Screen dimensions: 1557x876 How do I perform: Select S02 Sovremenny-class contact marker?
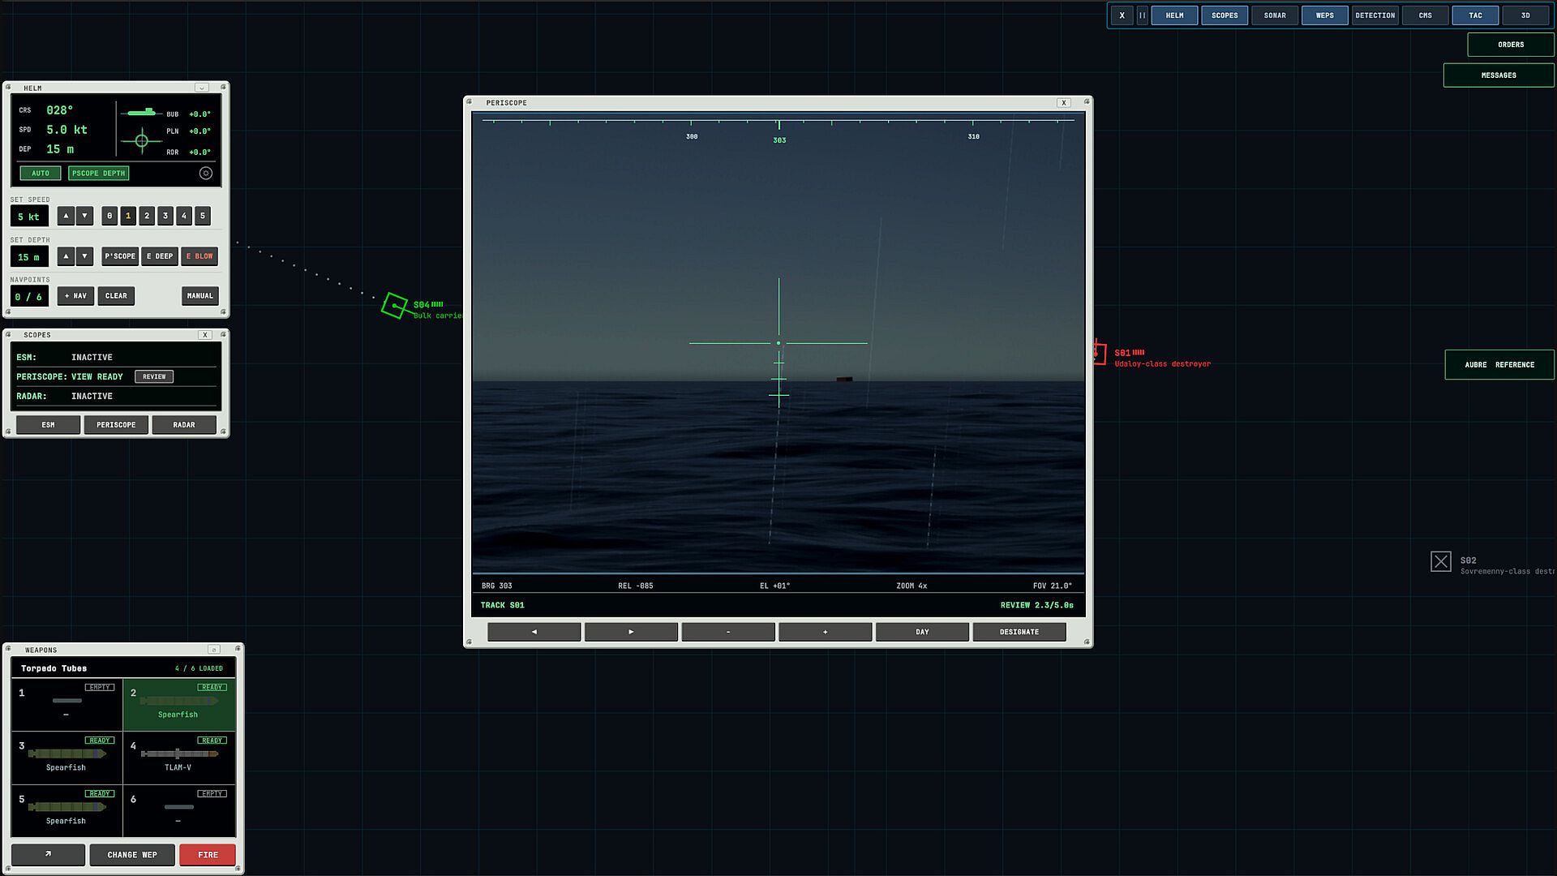tap(1441, 561)
